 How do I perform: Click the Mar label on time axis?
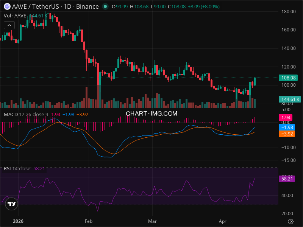click(152, 221)
